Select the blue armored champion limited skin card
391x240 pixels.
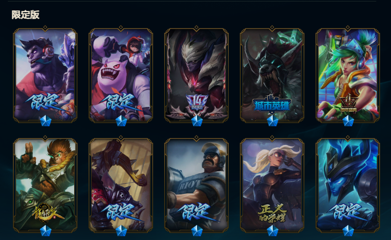click(348, 186)
